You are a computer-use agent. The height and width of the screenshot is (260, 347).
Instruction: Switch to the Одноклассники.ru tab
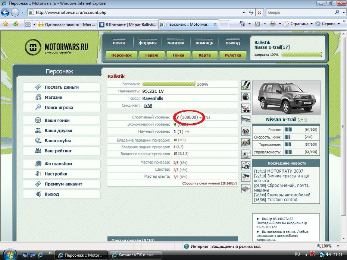pyautogui.click(x=67, y=25)
